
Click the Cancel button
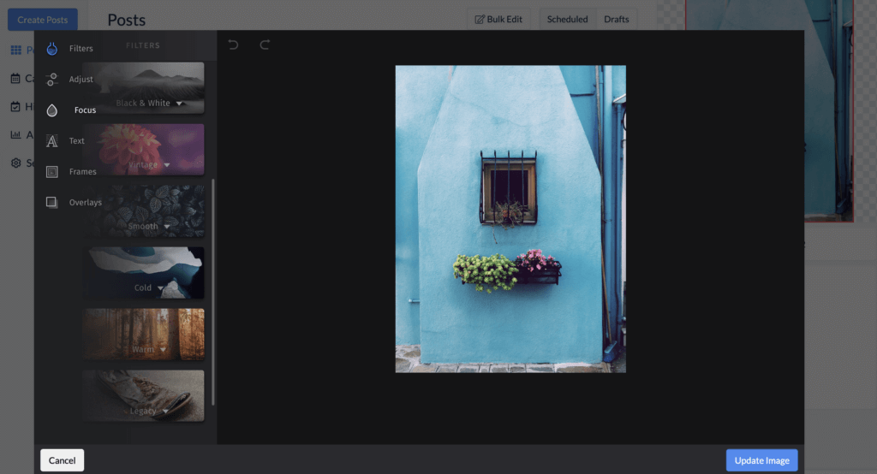pos(62,460)
